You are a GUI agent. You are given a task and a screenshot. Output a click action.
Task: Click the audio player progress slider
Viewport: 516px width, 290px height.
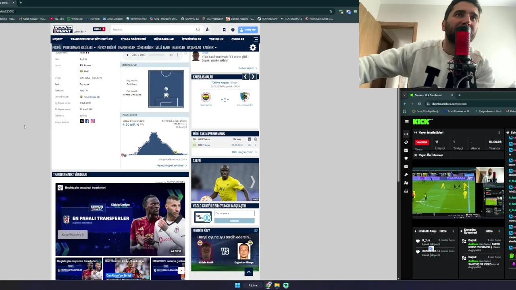156,55
